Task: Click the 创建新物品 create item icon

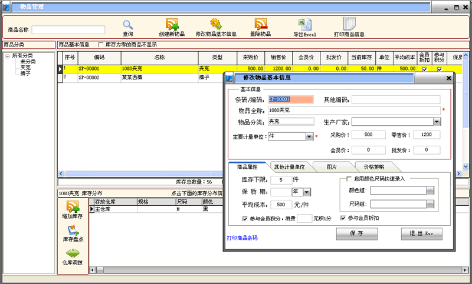Action: tap(172, 24)
